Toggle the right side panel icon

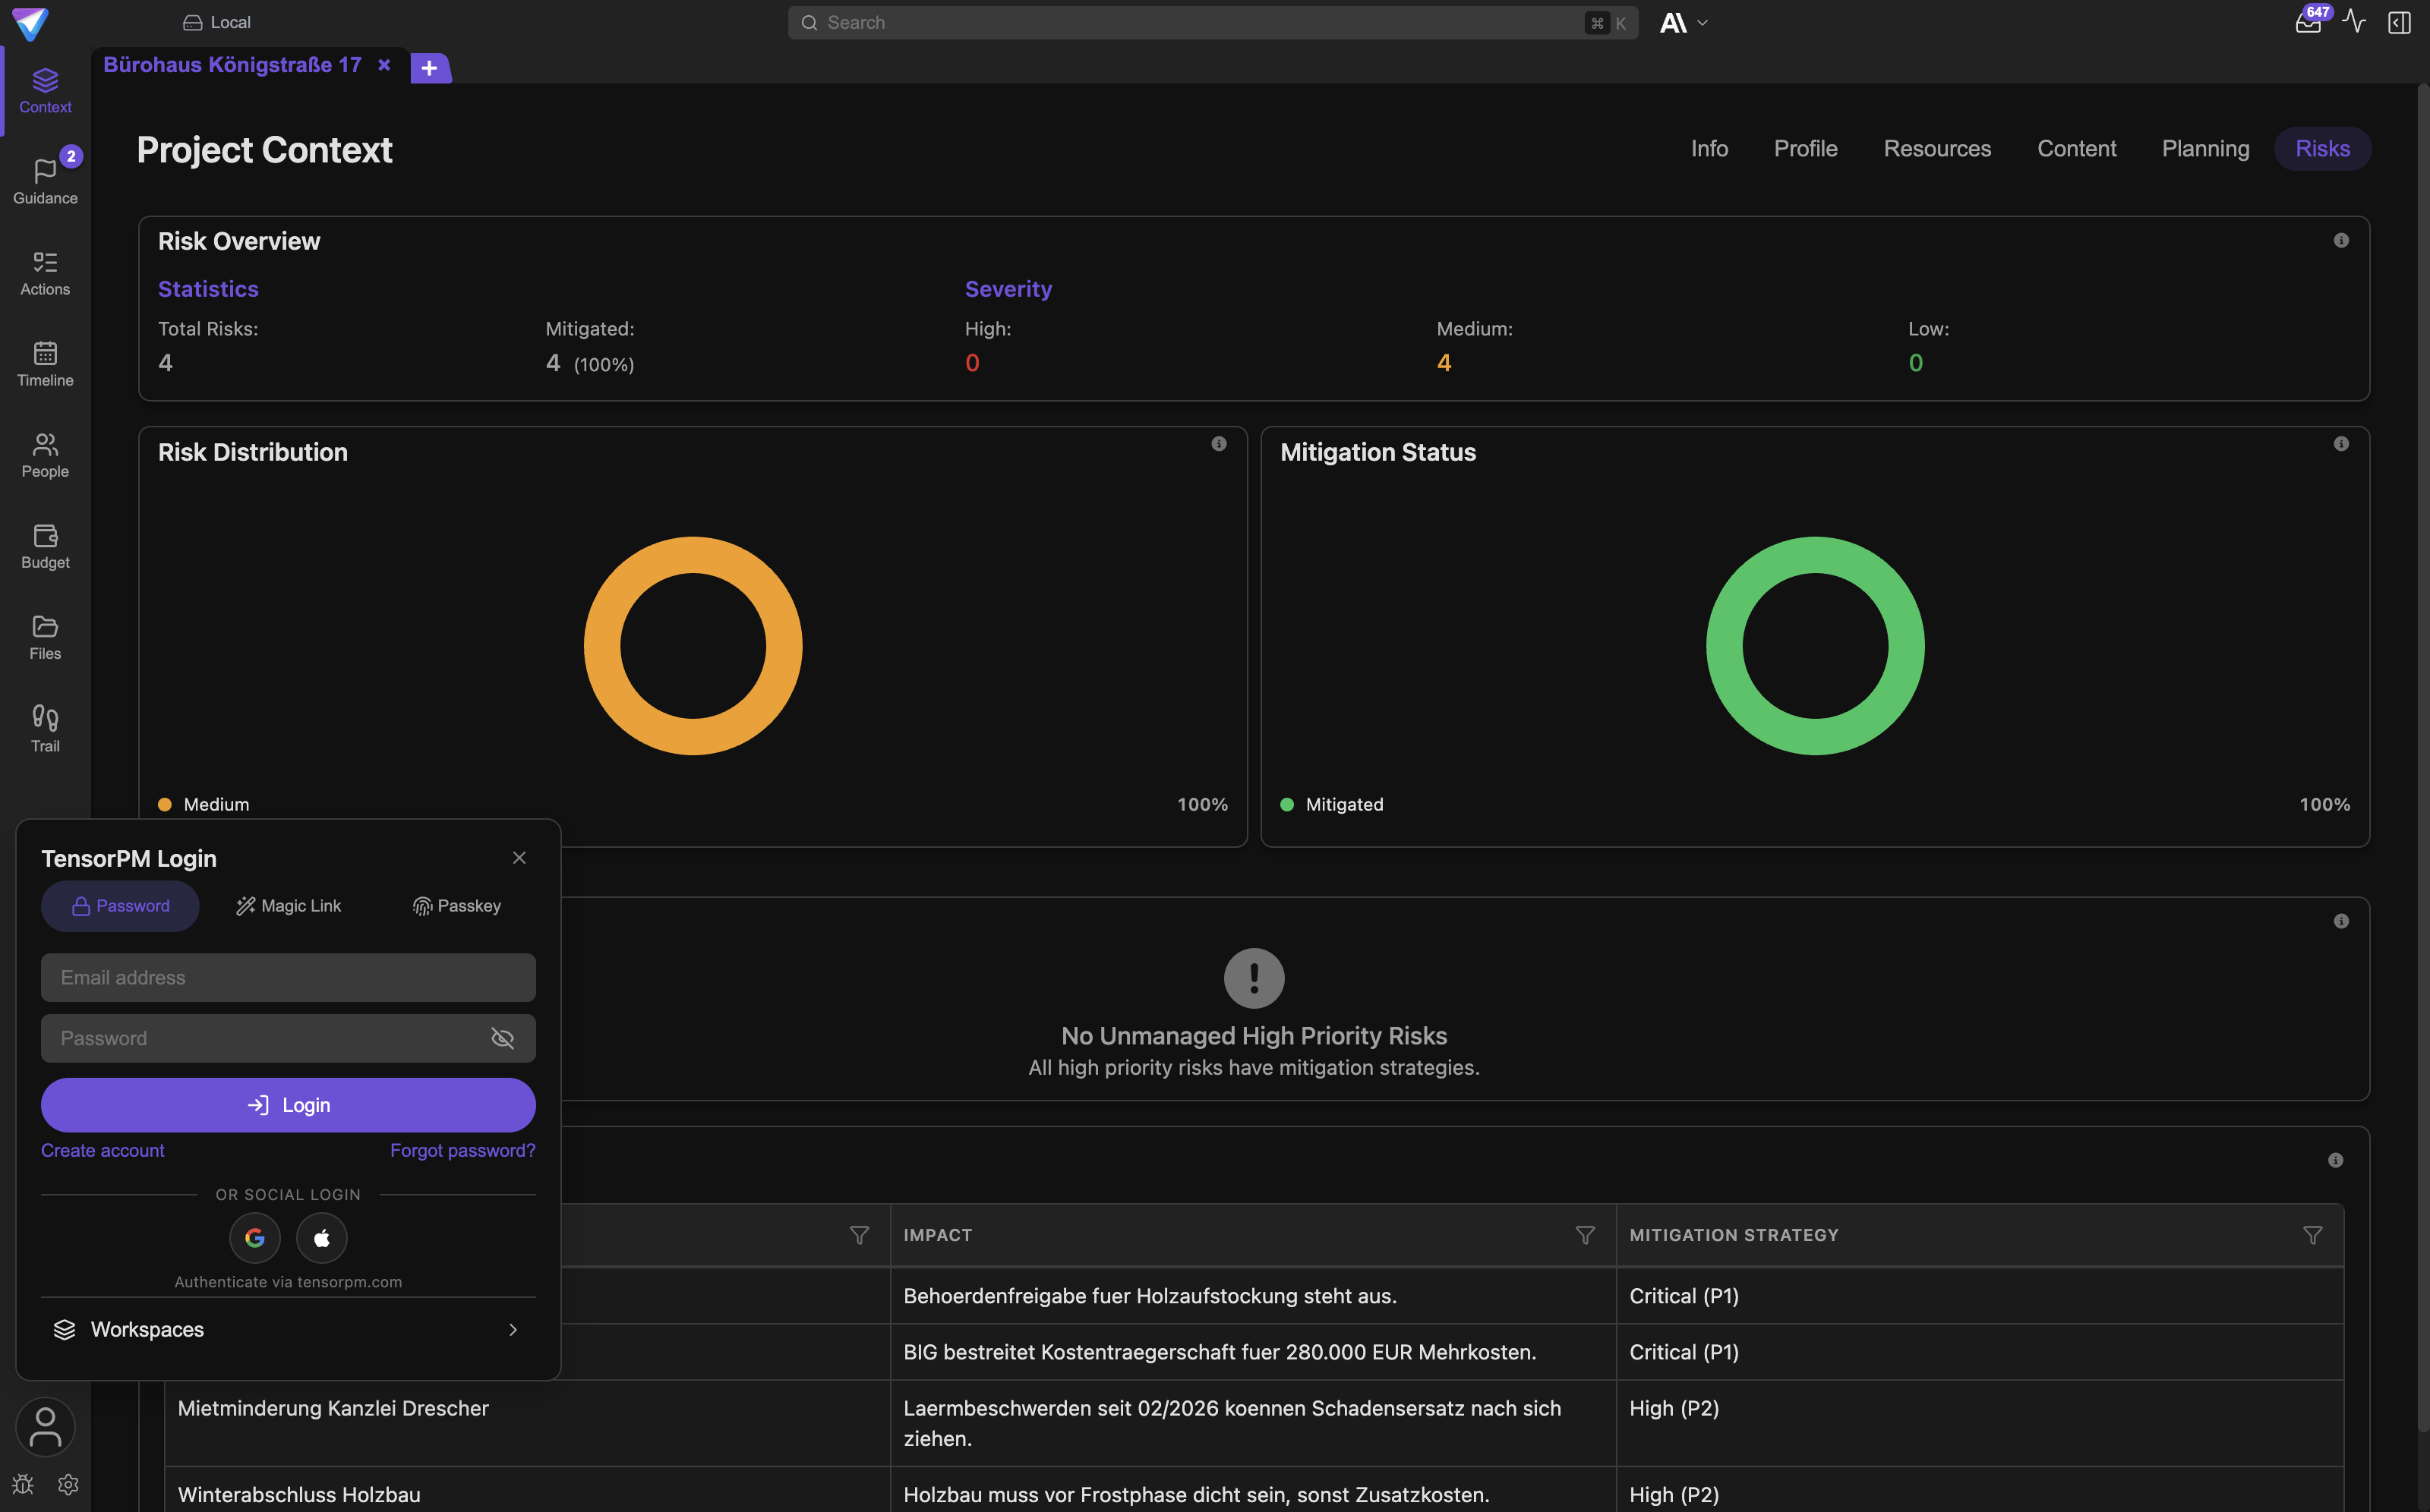(2399, 22)
